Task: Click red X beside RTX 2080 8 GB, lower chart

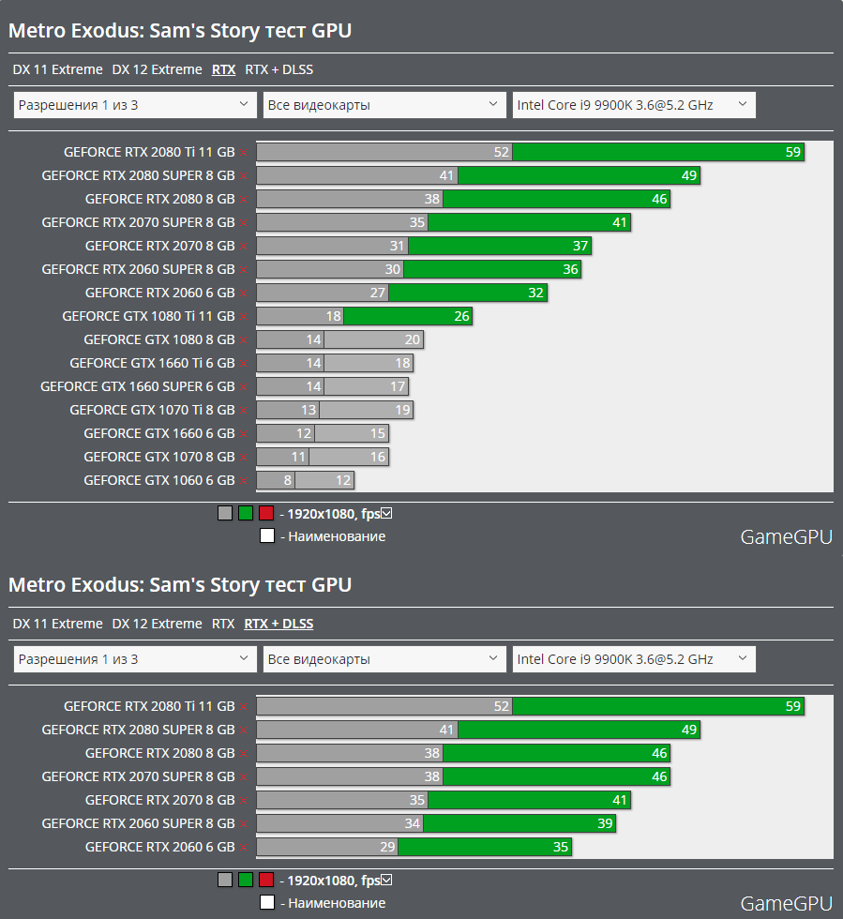Action: point(243,754)
